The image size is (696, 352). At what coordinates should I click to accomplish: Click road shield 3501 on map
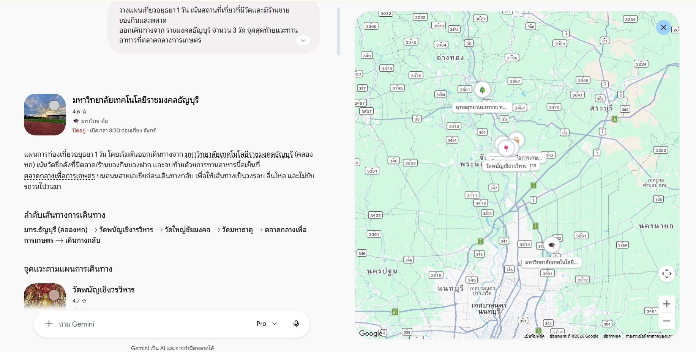465,90
